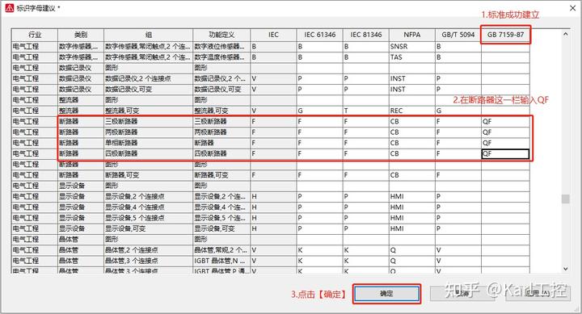This screenshot has width=582, height=314.
Task: Click the 断路器 category cell in 三极断路器 row
Action: (81, 122)
